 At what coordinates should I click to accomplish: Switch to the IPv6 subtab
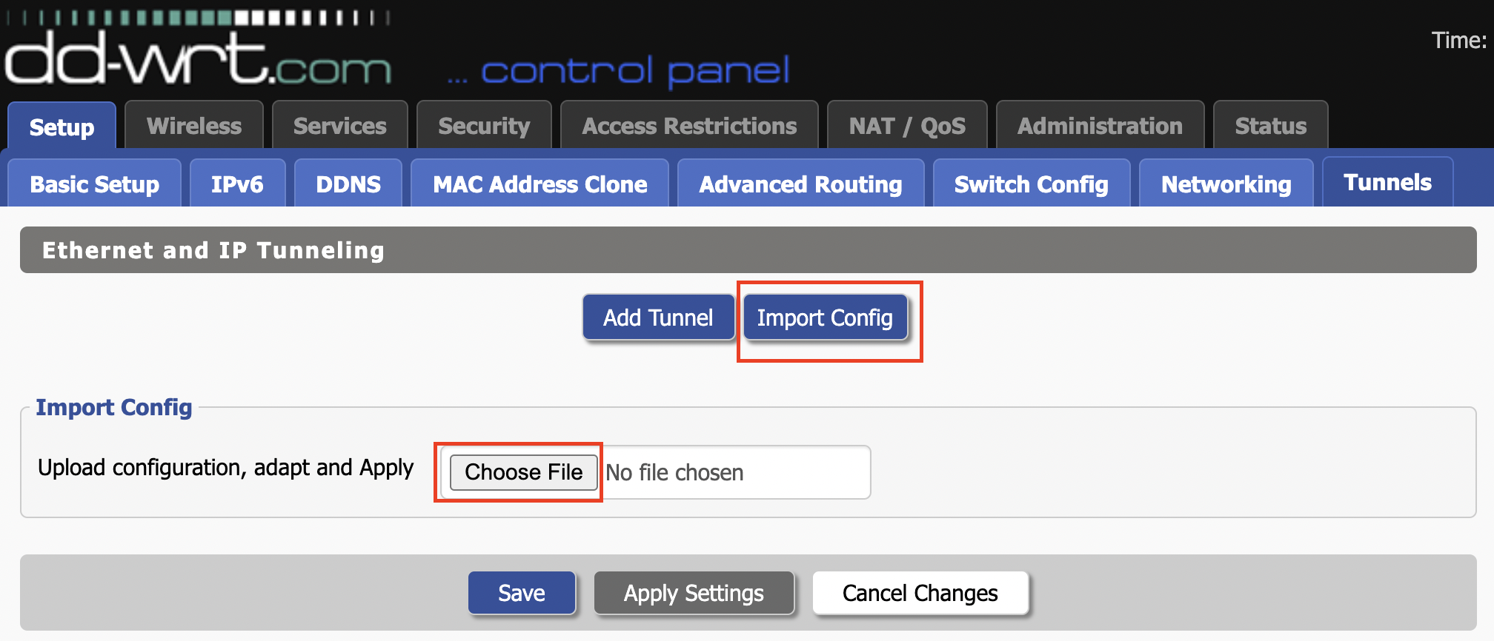(237, 184)
